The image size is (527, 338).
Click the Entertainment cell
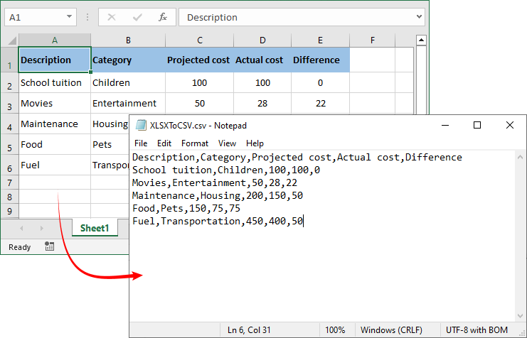[128, 103]
